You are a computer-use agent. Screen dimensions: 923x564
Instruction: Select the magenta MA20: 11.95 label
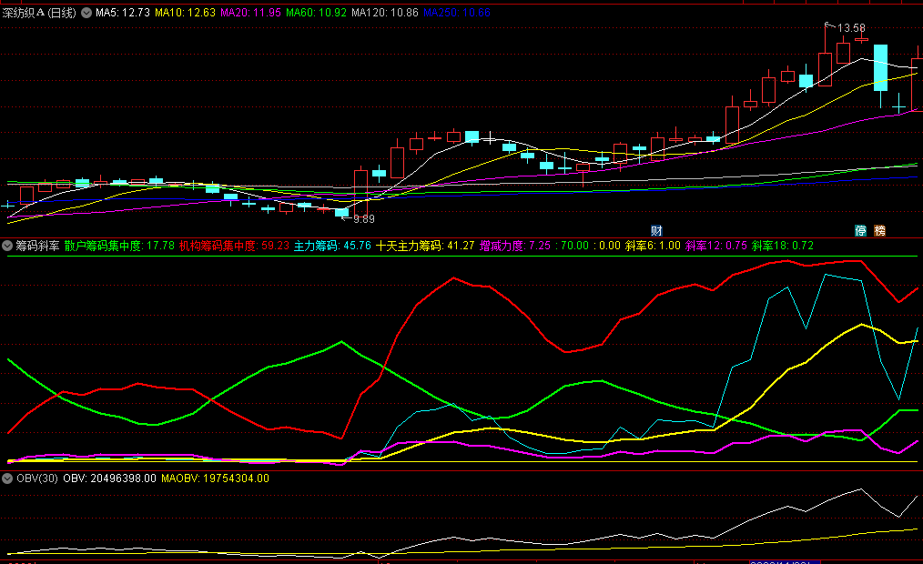point(250,13)
